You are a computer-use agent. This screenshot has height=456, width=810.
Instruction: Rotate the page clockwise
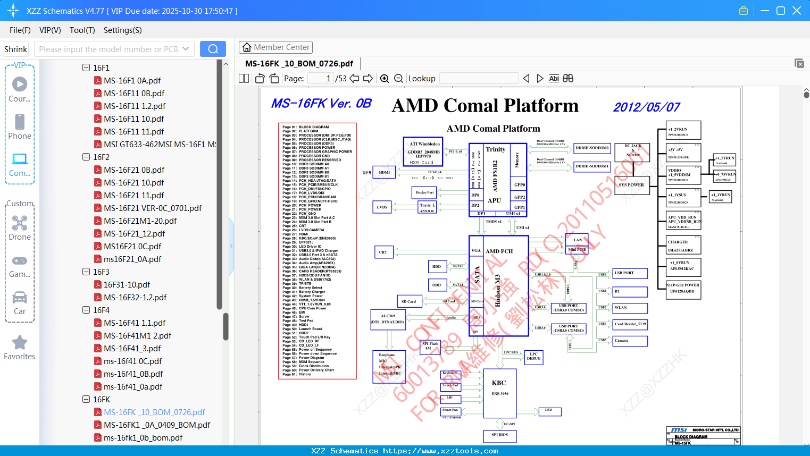pos(274,78)
